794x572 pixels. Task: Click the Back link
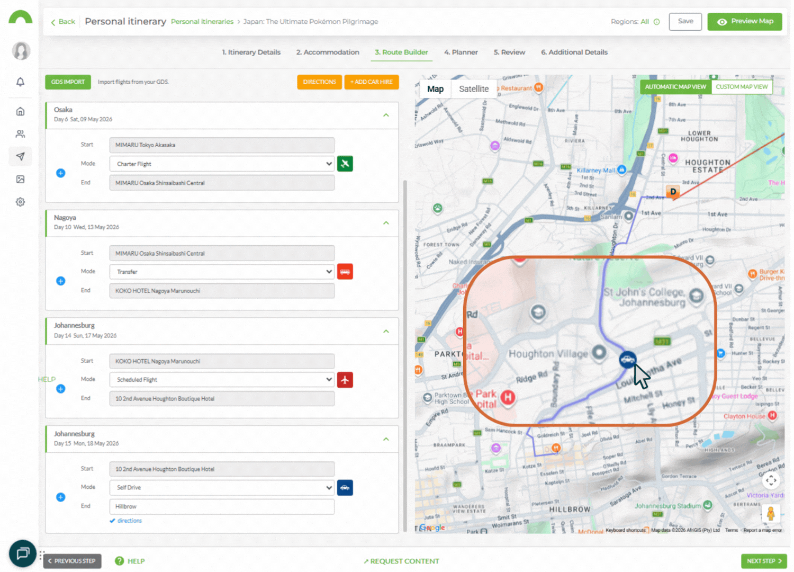coord(63,22)
